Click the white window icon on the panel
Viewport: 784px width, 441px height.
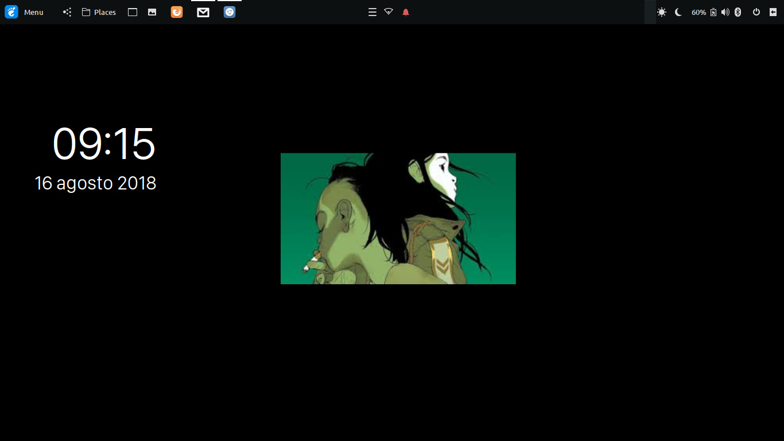pos(133,11)
